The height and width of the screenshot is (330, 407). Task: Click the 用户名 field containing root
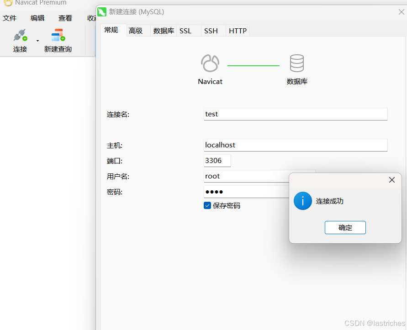[246, 176]
